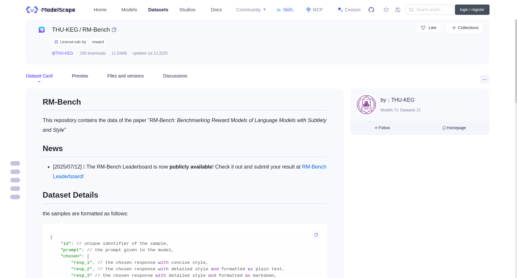Click the reward tag
This screenshot has width=517, height=278.
tap(98, 42)
